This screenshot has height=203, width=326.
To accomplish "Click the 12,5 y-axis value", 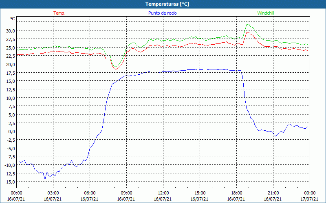I will click(11, 89).
